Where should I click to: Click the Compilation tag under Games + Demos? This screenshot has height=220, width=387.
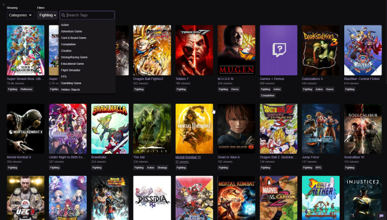[268, 96]
